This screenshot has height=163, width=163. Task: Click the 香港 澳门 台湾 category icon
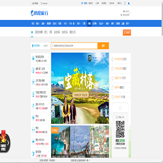click(x=33, y=71)
